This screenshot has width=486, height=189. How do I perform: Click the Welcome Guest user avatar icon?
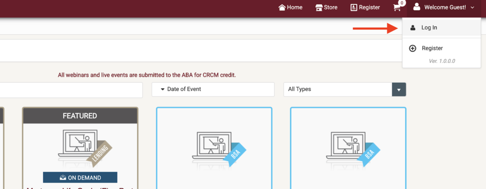(x=417, y=7)
